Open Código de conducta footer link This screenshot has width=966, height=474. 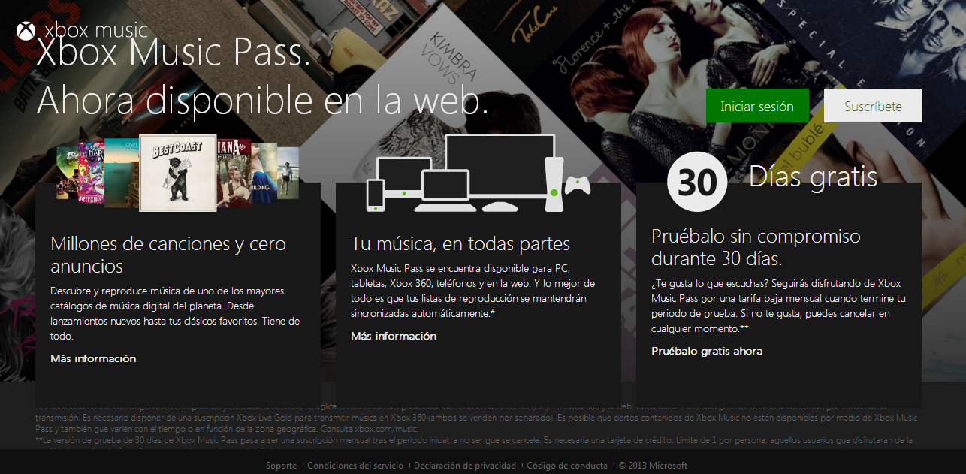567,466
